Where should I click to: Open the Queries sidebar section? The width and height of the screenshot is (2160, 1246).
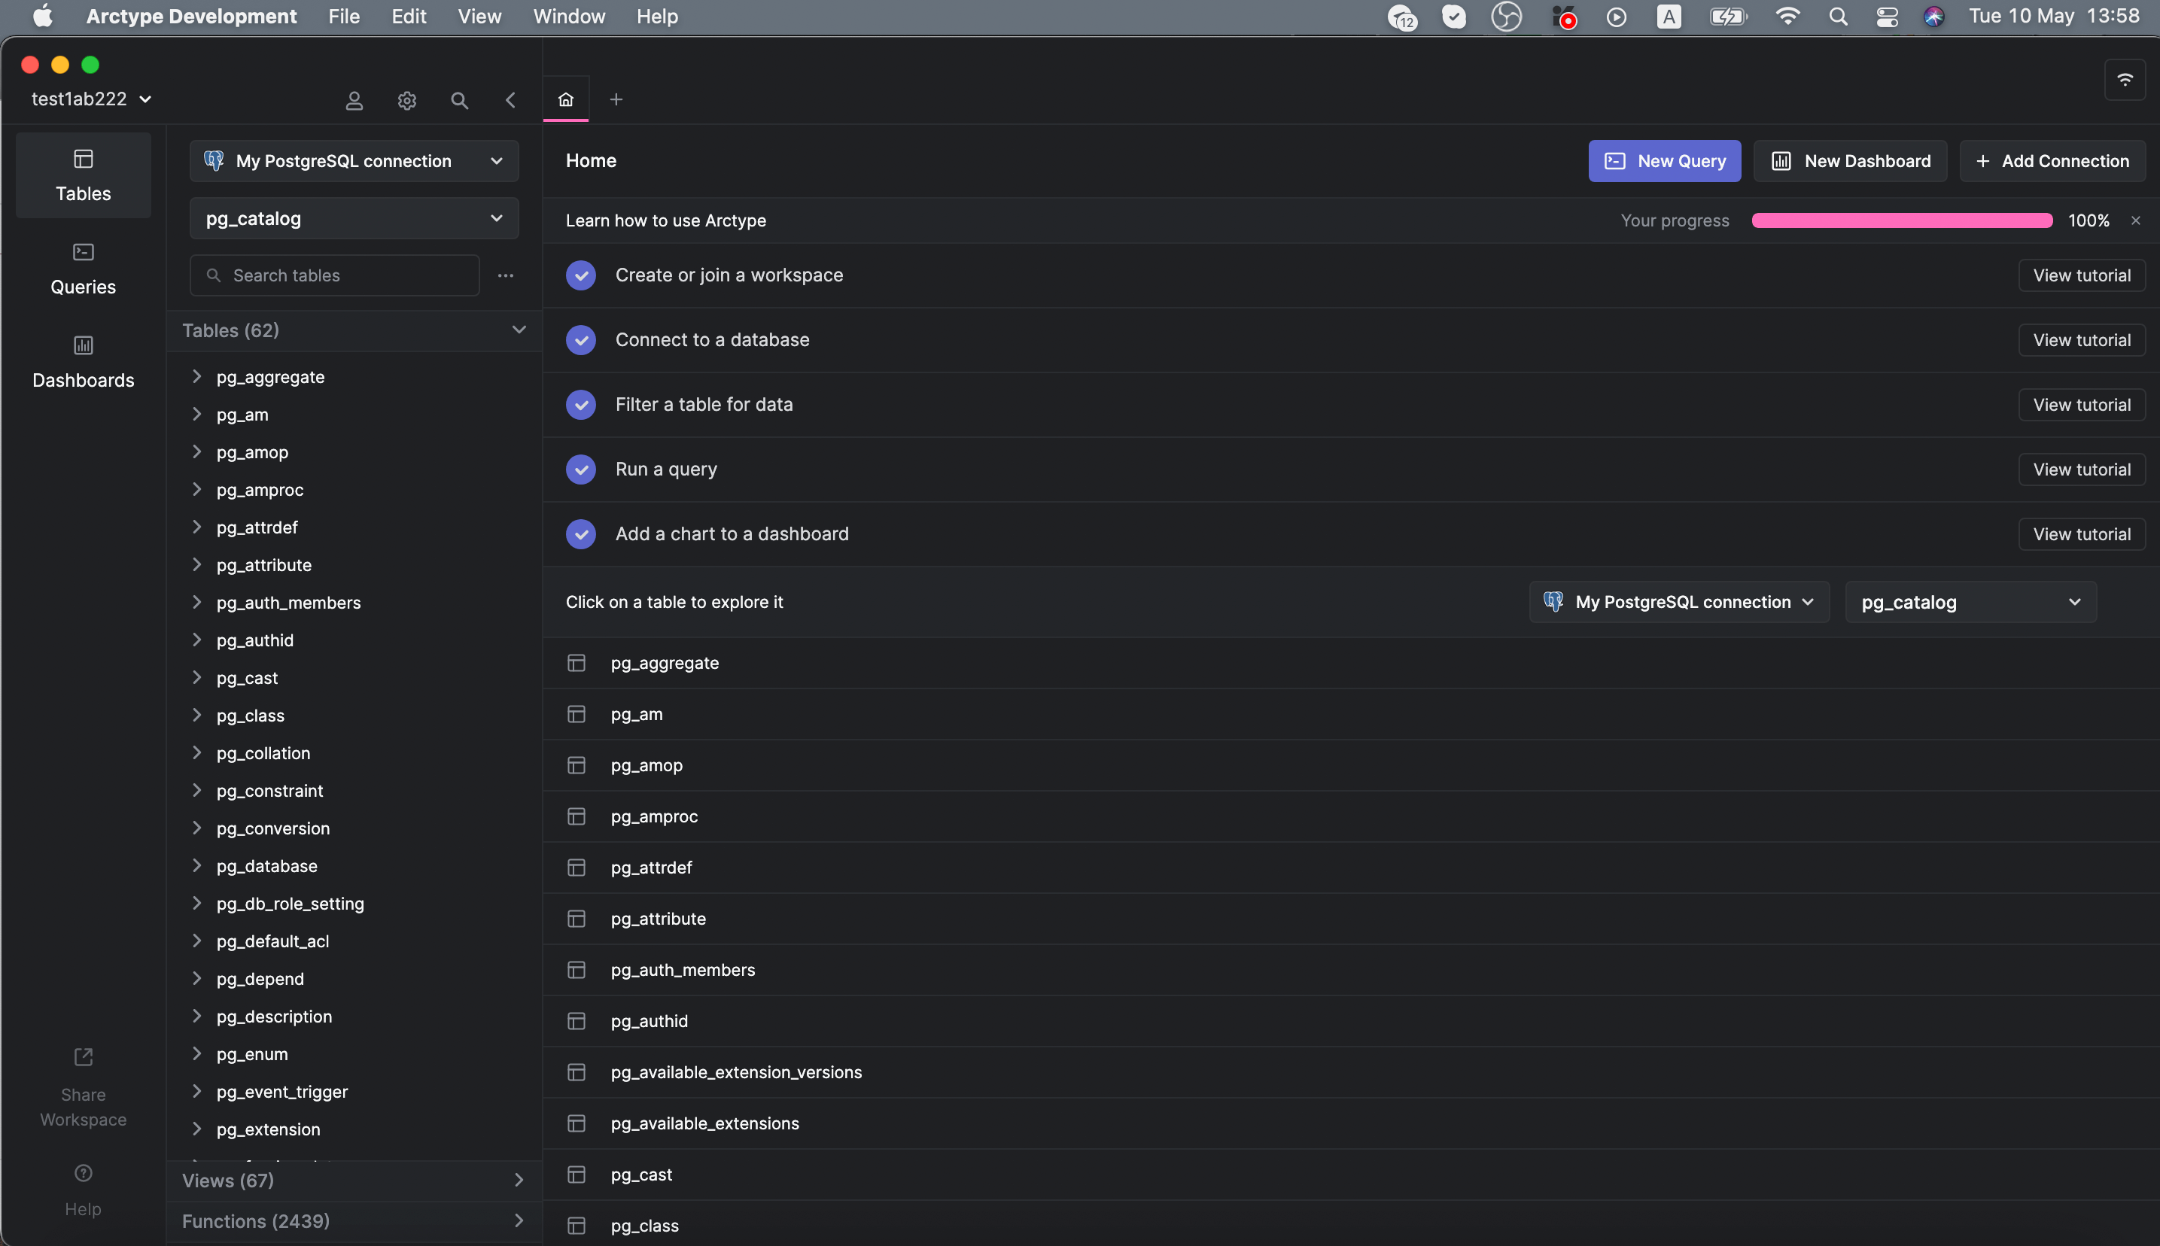pyautogui.click(x=83, y=269)
